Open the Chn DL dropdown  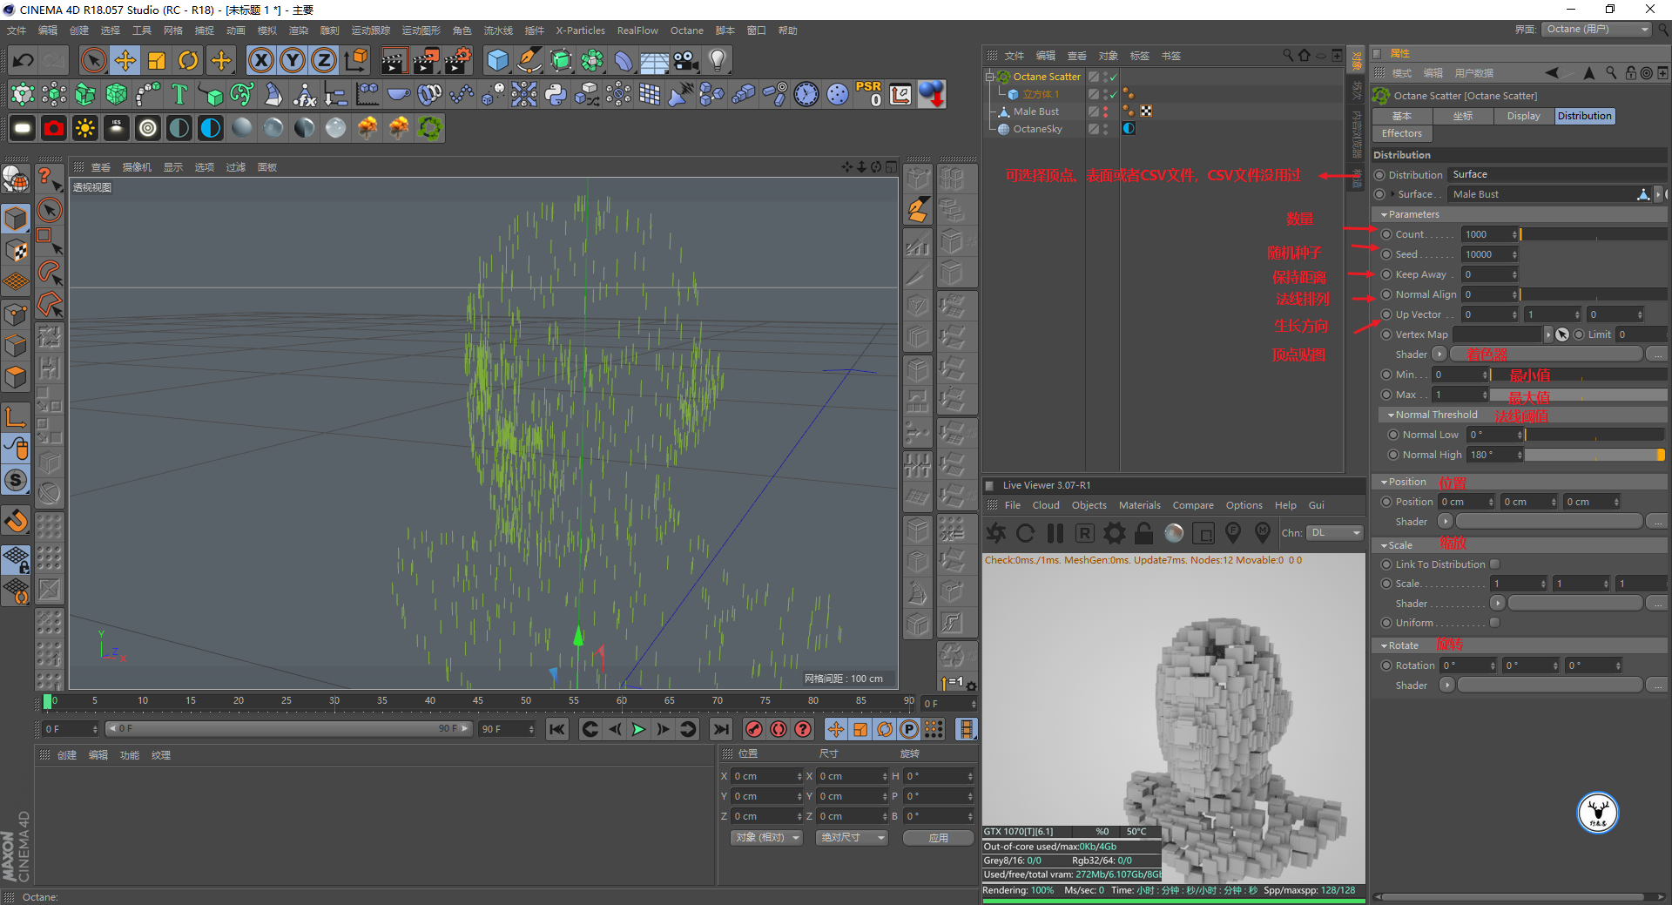(x=1335, y=532)
